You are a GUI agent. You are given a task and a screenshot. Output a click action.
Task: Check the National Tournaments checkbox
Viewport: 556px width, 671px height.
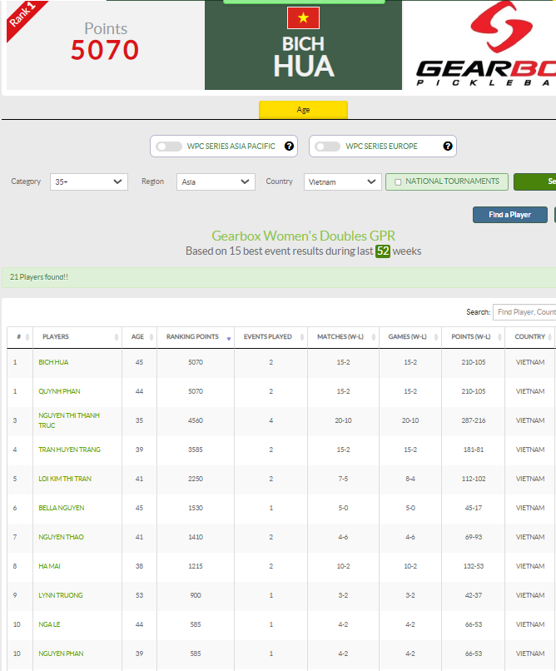398,182
